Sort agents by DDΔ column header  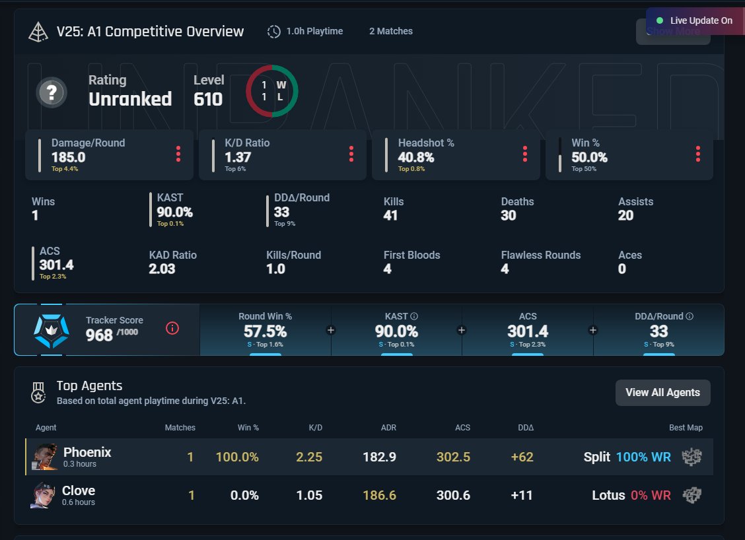[x=526, y=427]
